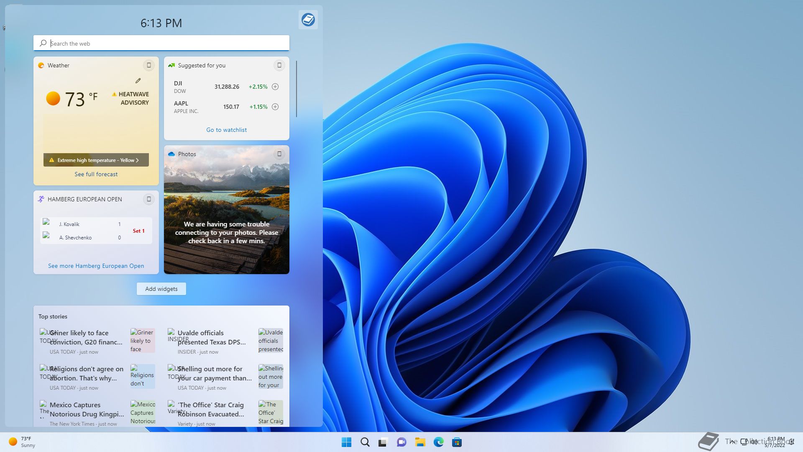The image size is (803, 452).
Task: Click the Photos widget landscape image
Action: [226, 209]
